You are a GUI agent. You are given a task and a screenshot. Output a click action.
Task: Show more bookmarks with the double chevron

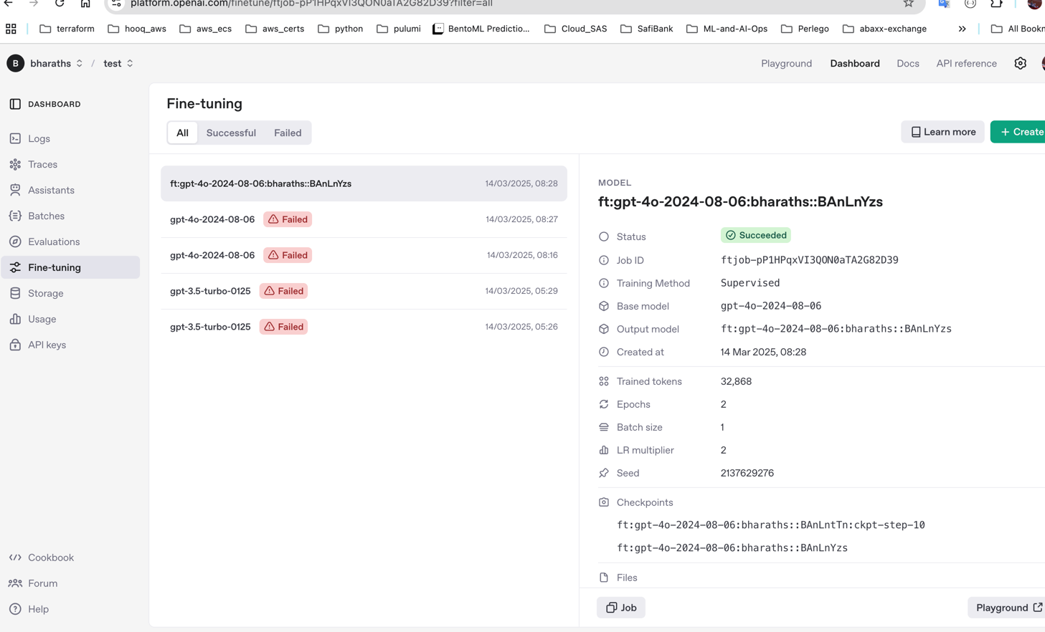pyautogui.click(x=962, y=29)
